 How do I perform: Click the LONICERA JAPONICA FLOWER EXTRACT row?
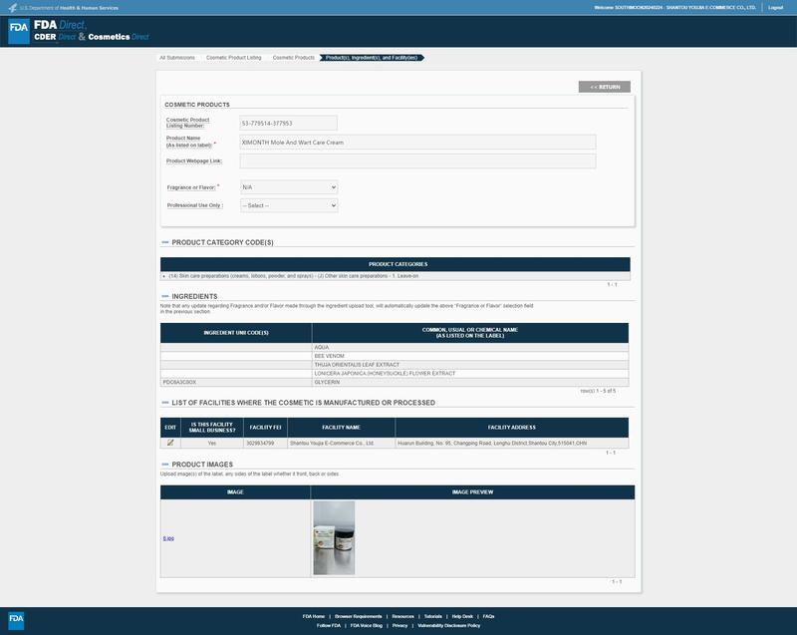click(x=395, y=373)
